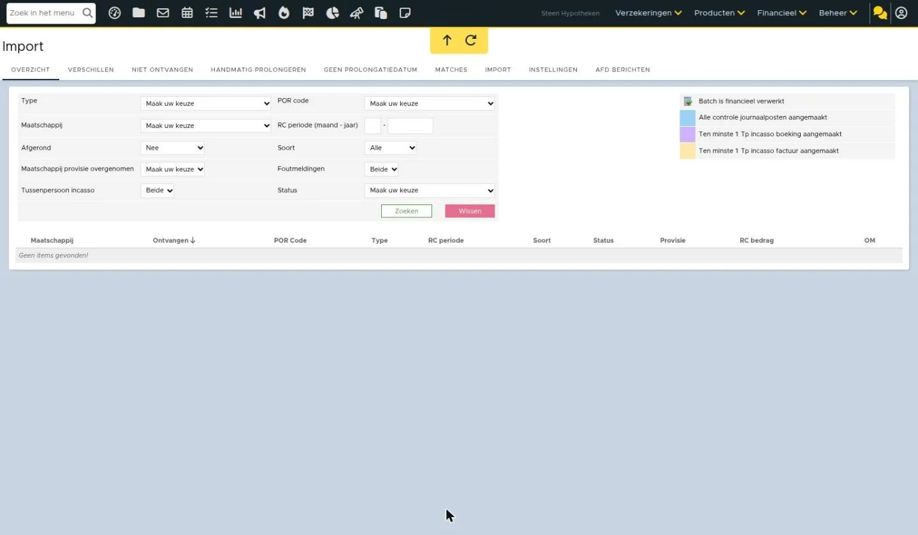Screen dimensions: 918x535
Task: Click the Zoeken button
Action: [407, 211]
